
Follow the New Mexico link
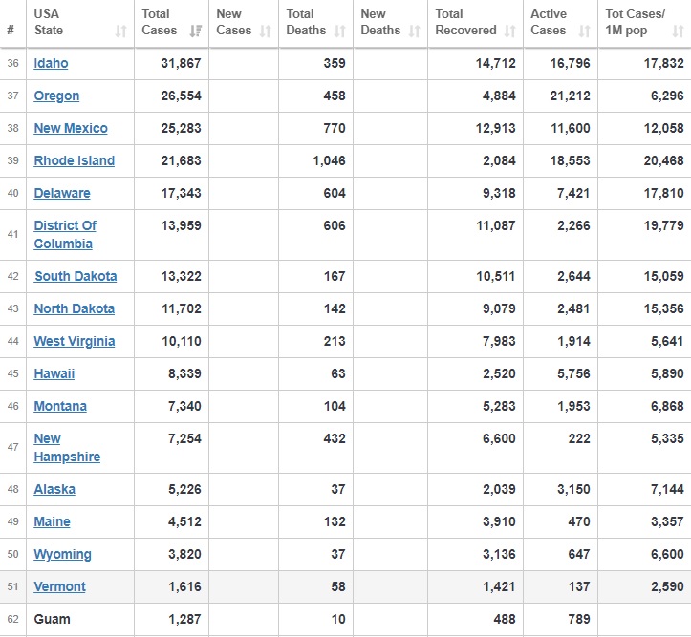click(71, 129)
